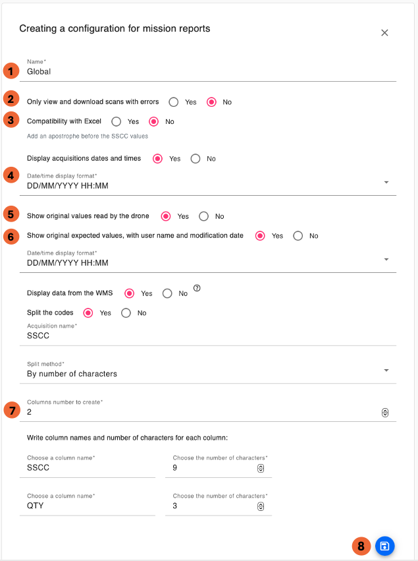Open the Split method dropdown
This screenshot has height=561, width=418.
386,370
